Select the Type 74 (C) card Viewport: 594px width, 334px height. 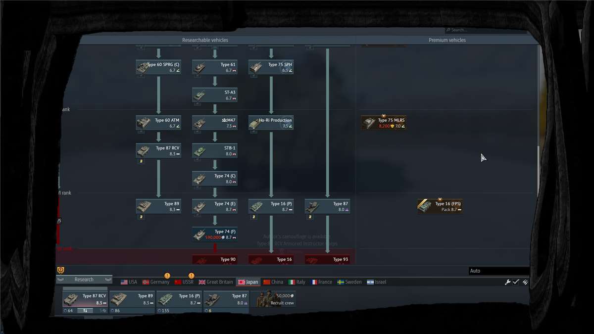[215, 179]
